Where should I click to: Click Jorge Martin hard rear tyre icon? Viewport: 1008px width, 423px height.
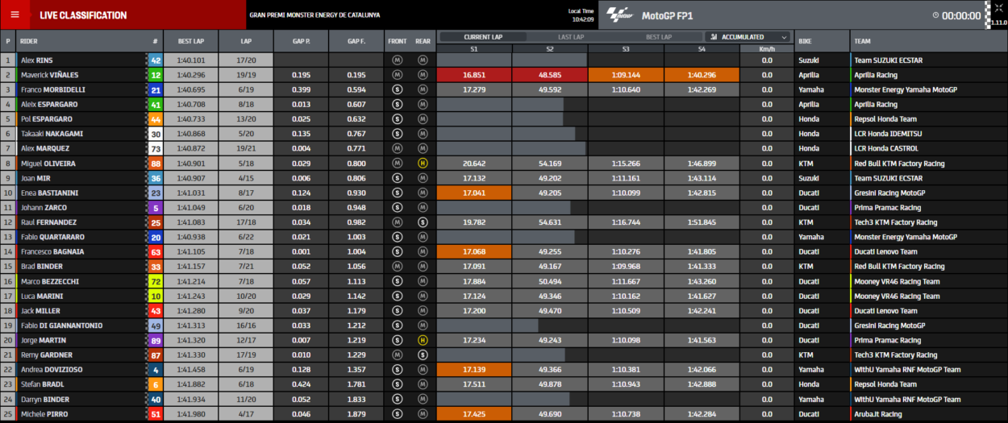pyautogui.click(x=423, y=340)
